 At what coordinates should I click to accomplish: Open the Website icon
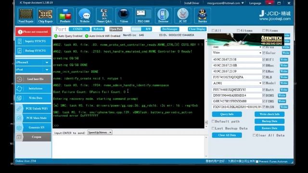coord(85,16)
